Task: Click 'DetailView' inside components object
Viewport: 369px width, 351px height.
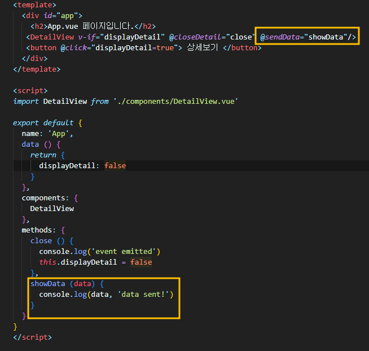Action: tap(52, 209)
